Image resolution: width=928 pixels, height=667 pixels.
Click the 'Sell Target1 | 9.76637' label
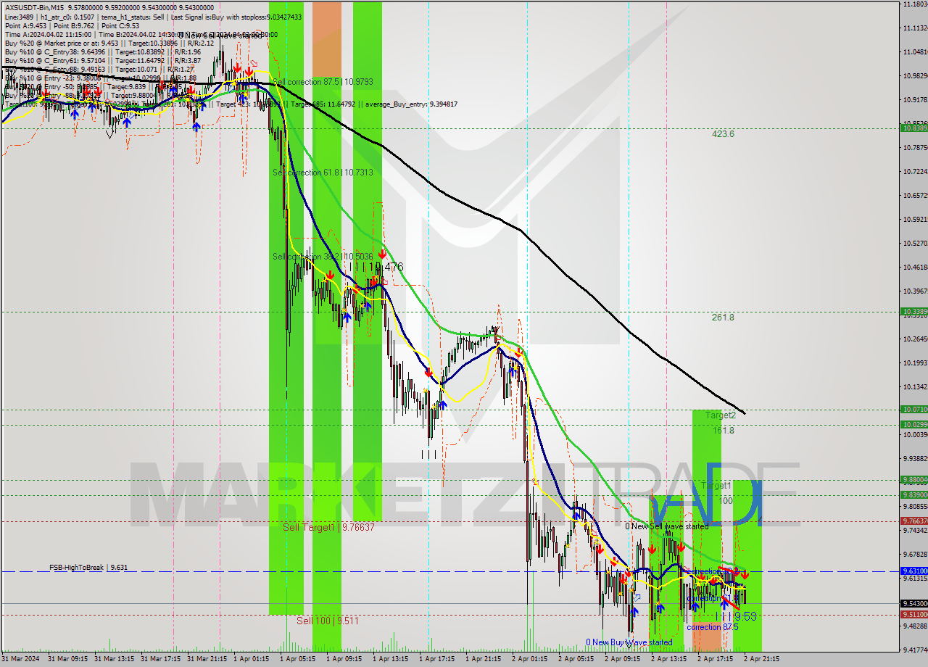click(x=328, y=528)
